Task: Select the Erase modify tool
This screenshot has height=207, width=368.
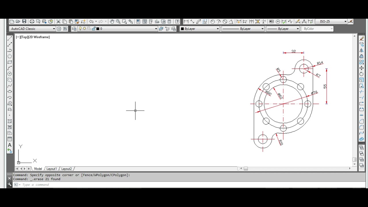Action: click(361, 38)
